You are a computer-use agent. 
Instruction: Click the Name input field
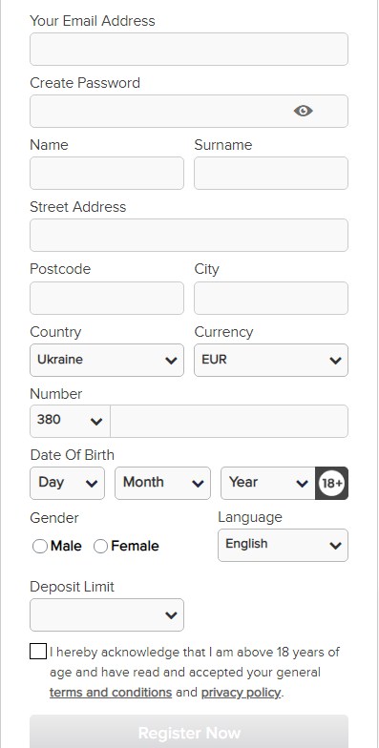pyautogui.click(x=107, y=174)
